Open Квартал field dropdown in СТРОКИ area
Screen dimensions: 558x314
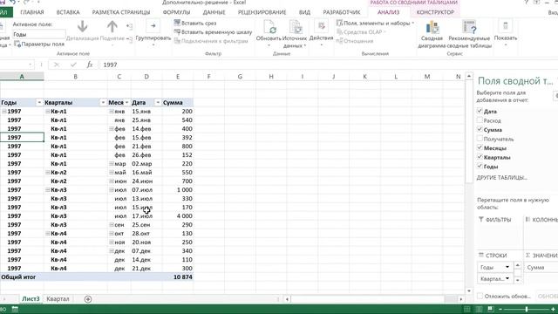coord(507,278)
